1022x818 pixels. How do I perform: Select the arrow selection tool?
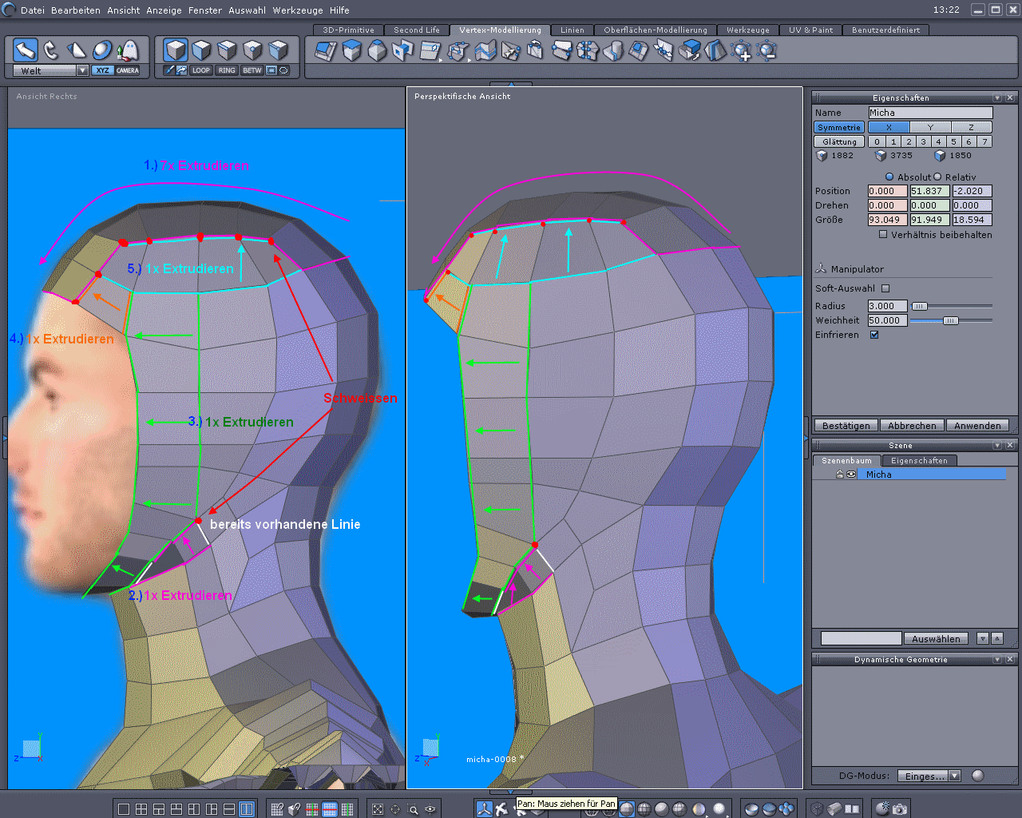pyautogui.click(x=26, y=50)
